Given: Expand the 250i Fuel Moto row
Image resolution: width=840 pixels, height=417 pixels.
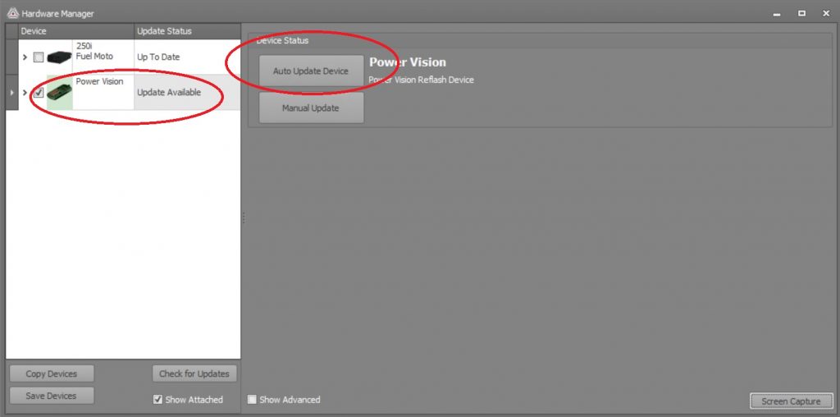Looking at the screenshot, I should 25,57.
